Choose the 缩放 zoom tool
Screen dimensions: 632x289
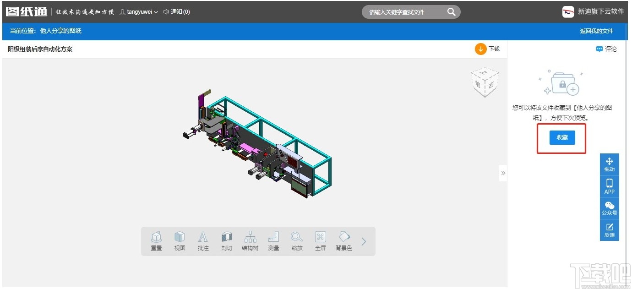tap(297, 241)
